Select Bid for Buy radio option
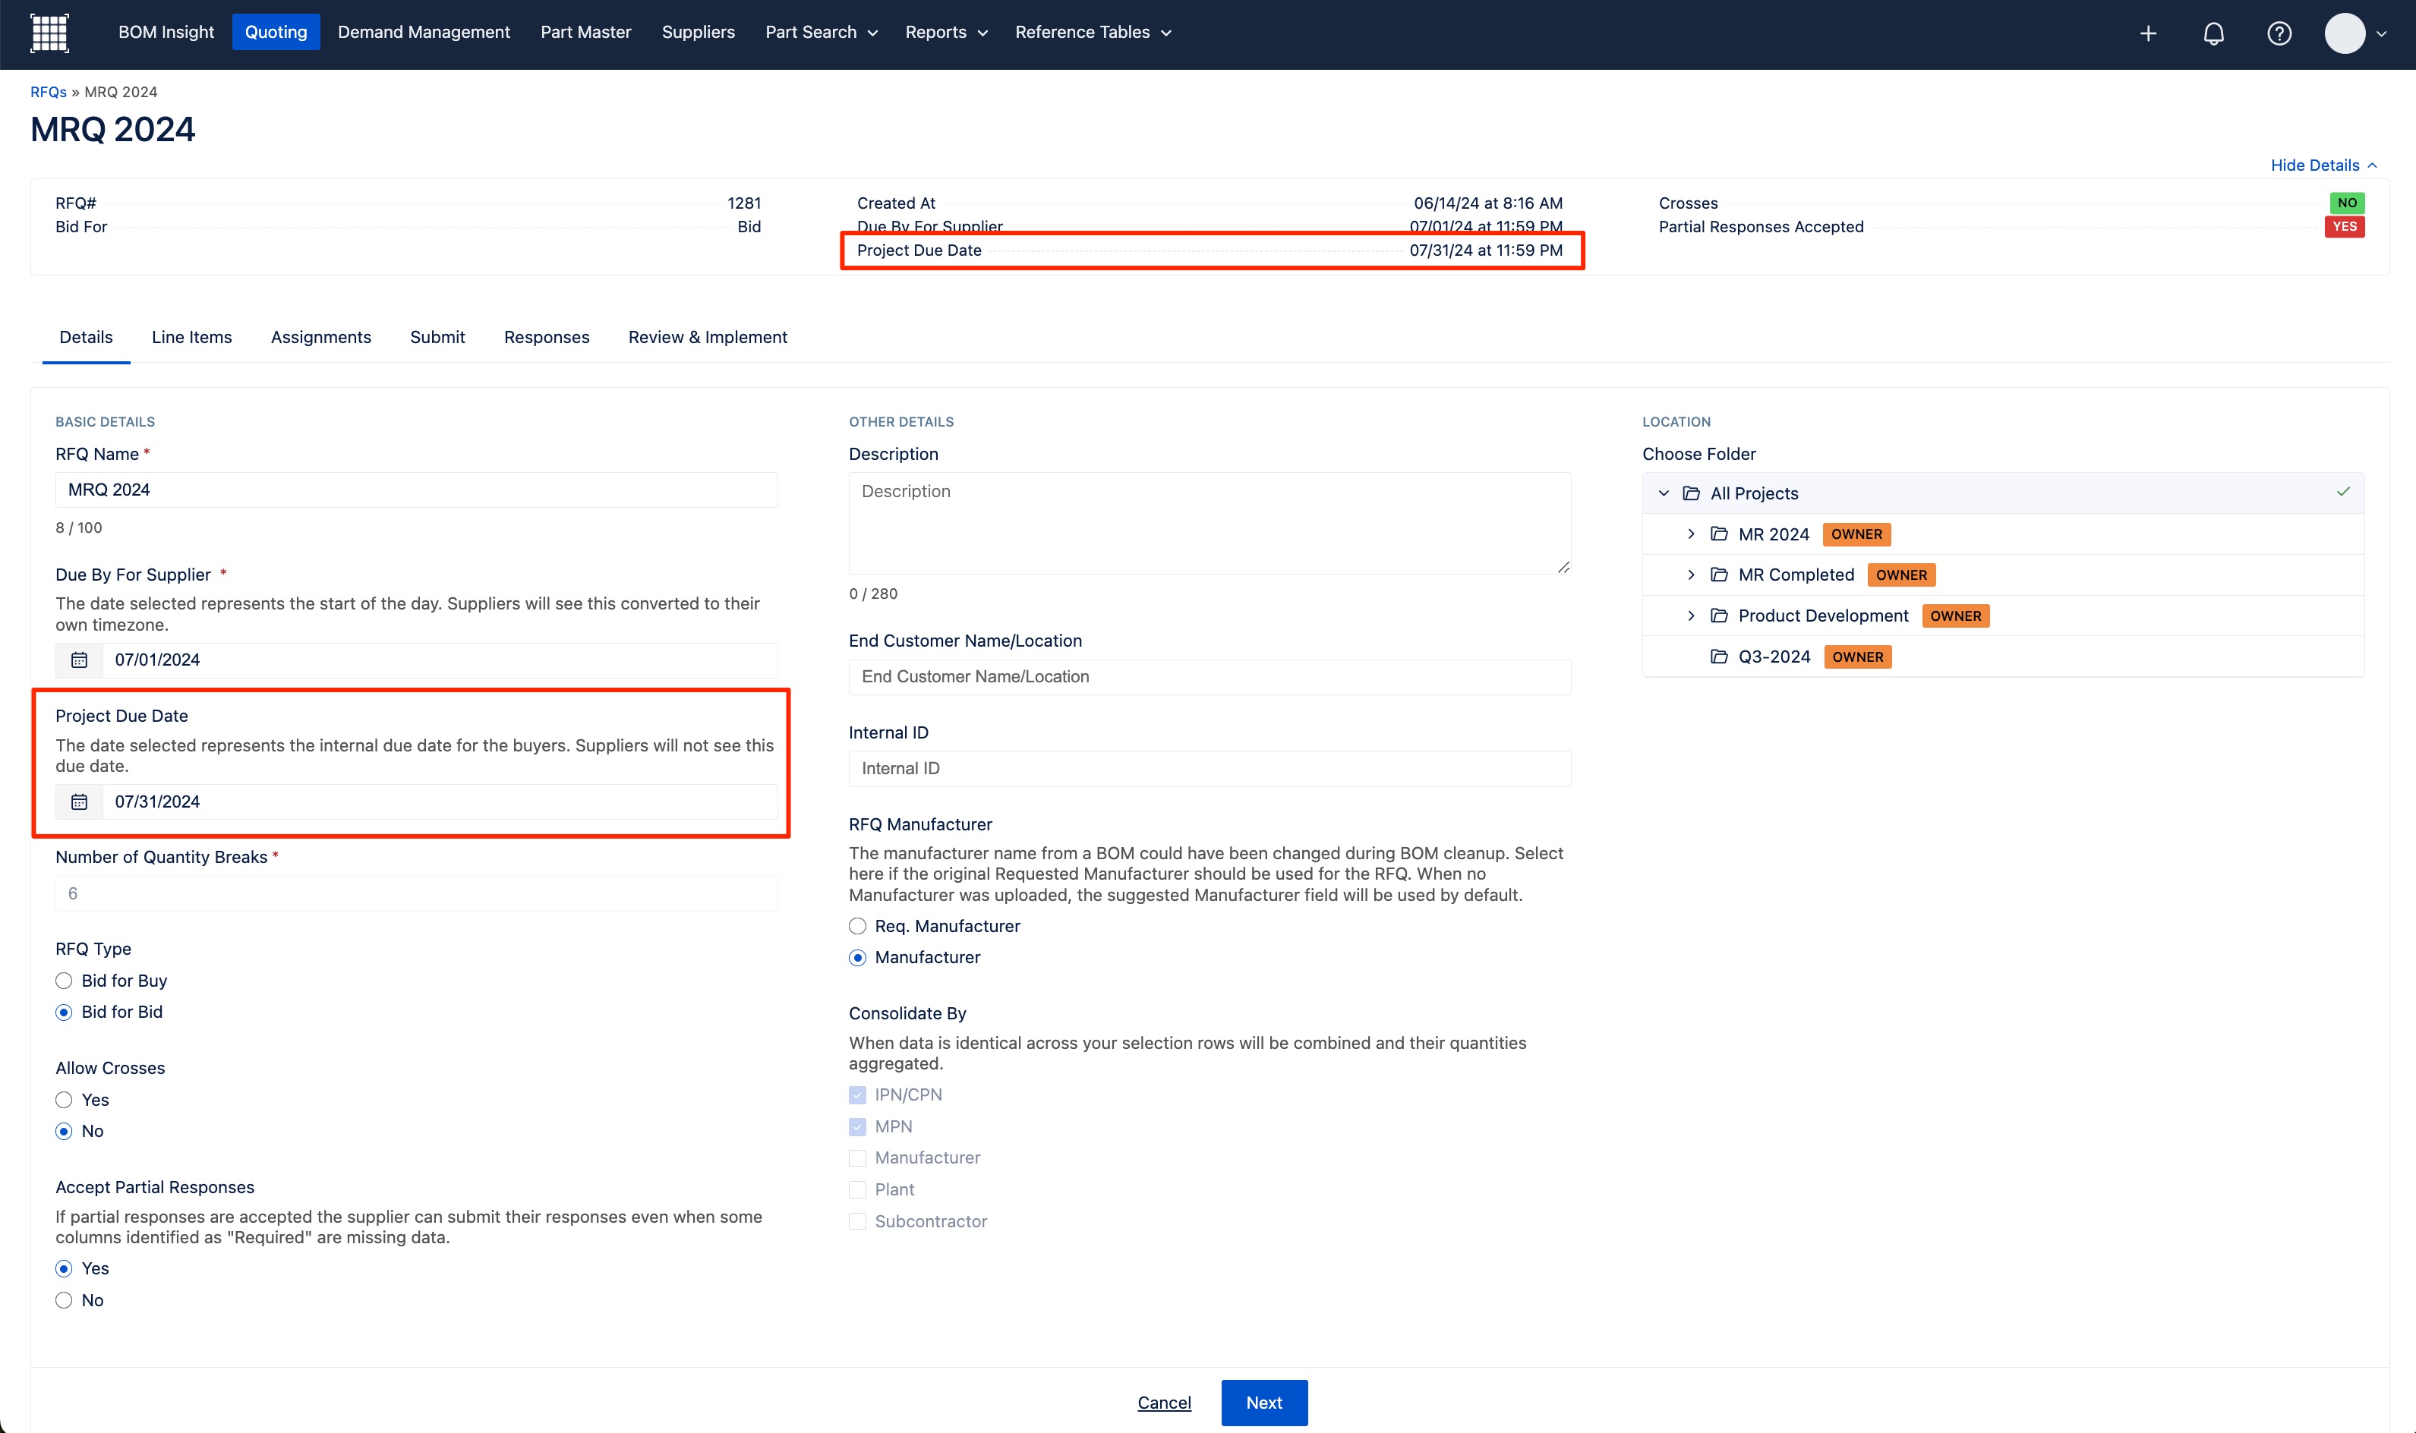 64,981
